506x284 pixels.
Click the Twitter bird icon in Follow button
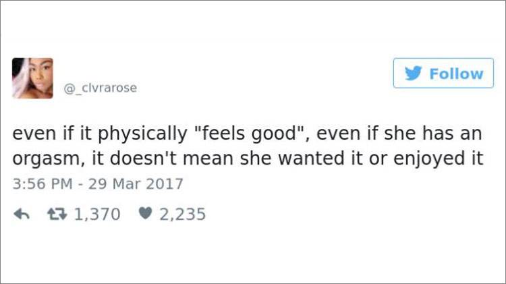pyautogui.click(x=414, y=74)
